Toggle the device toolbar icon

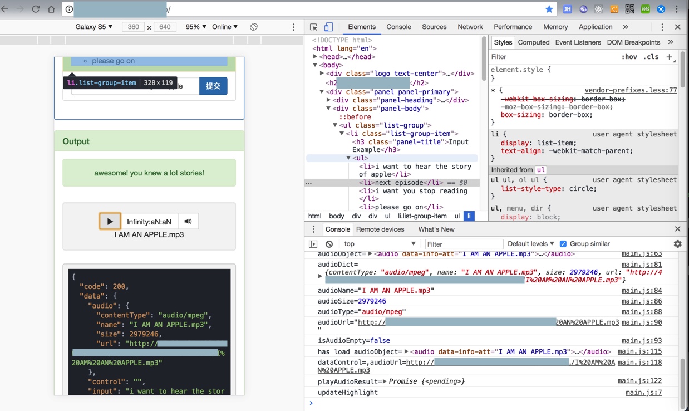pos(328,27)
